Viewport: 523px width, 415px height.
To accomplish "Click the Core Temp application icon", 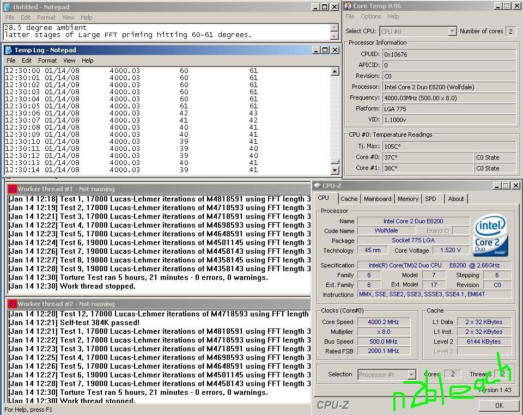I will [x=348, y=5].
